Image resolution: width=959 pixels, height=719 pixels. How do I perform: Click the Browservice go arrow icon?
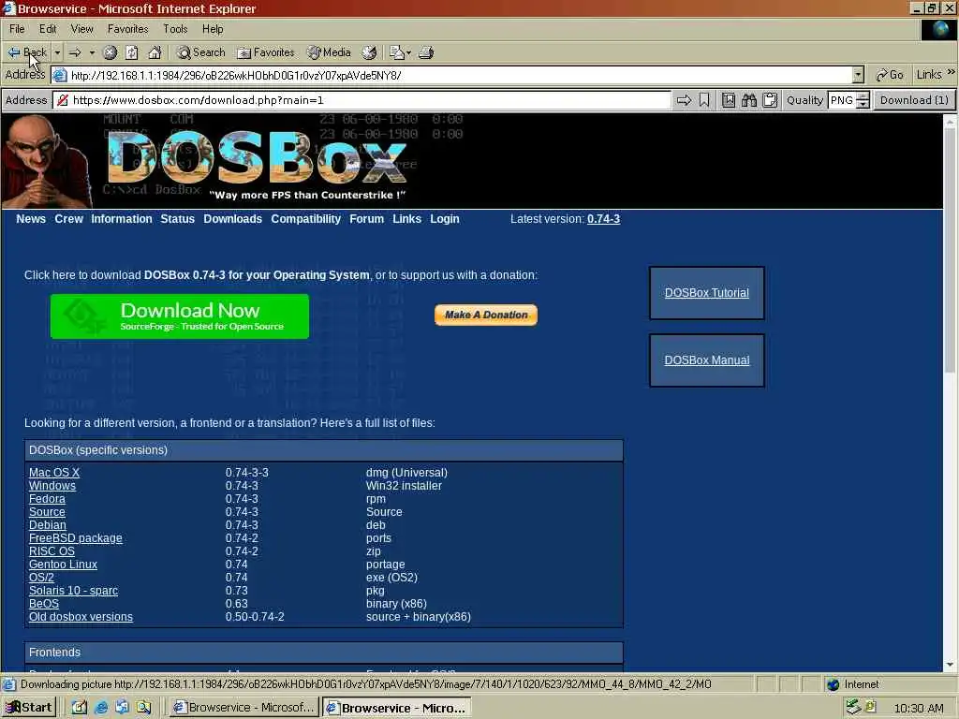coord(684,100)
